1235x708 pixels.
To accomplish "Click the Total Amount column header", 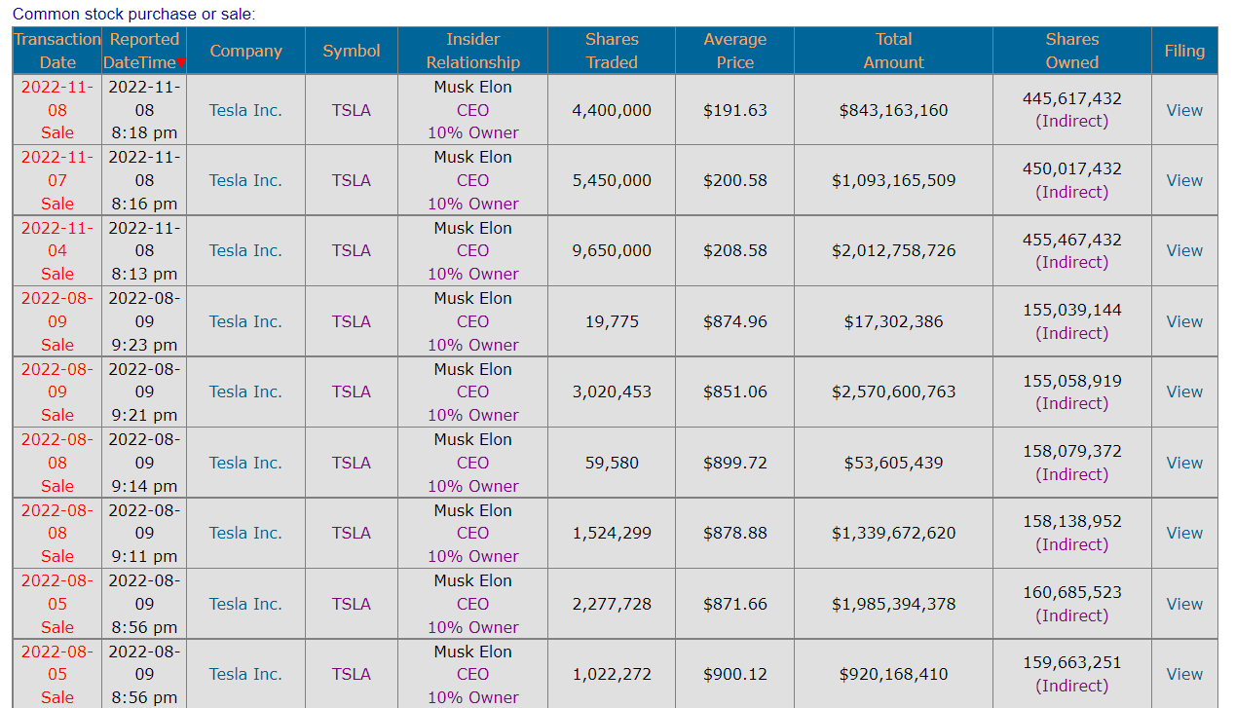I will [x=893, y=51].
